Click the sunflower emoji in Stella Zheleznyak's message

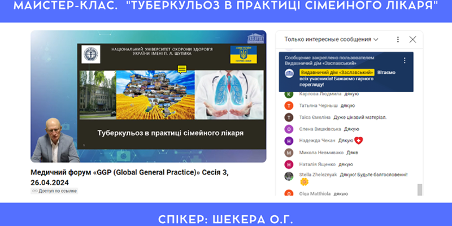pyautogui.click(x=304, y=181)
